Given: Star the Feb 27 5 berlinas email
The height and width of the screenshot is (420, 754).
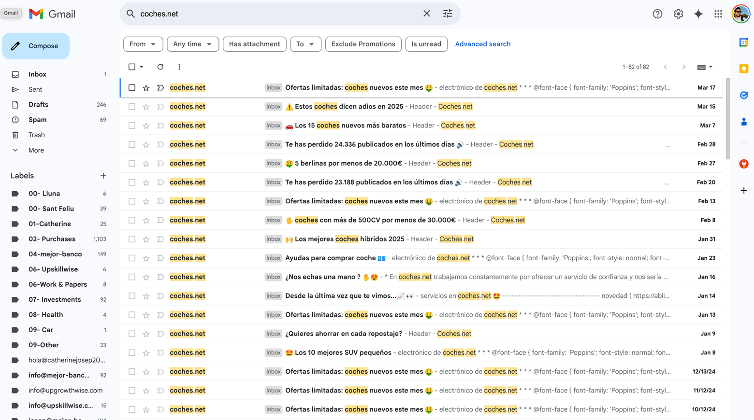Looking at the screenshot, I should [146, 164].
